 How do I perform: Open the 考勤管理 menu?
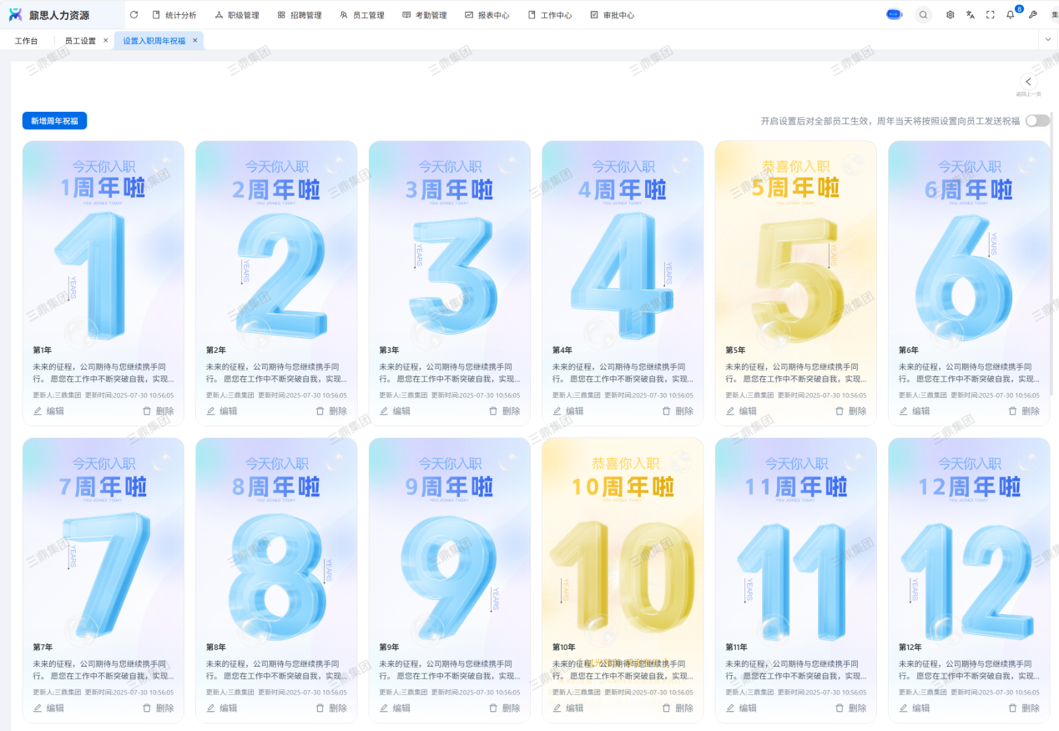tap(424, 15)
